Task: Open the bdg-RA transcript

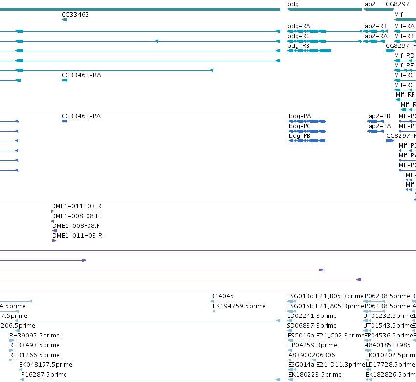Action: click(x=325, y=31)
